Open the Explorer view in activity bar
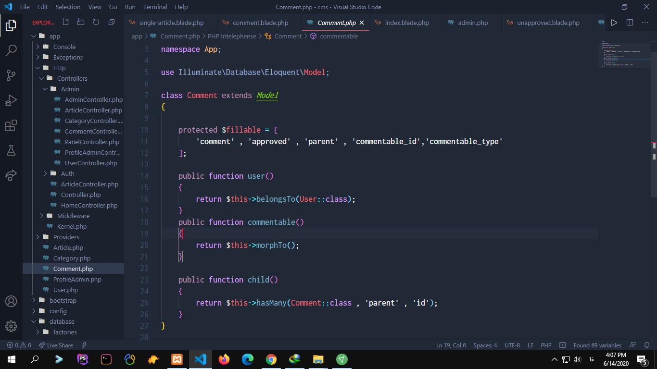This screenshot has height=369, width=657. click(11, 25)
